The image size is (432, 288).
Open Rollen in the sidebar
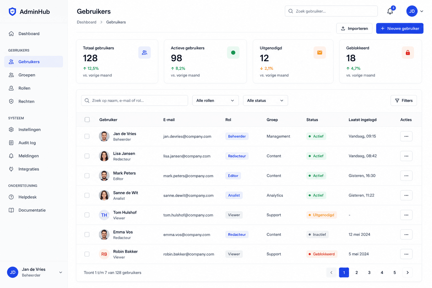coord(33,88)
